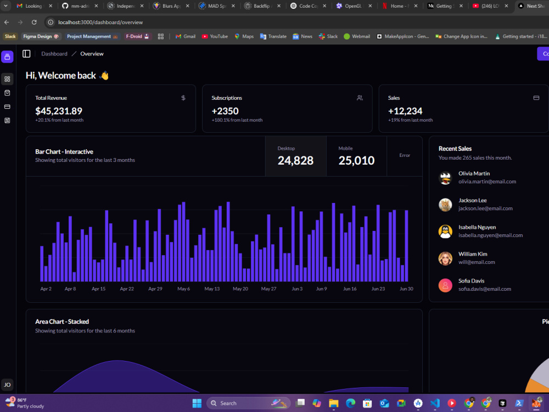This screenshot has height=412, width=549.
Task: Open File Explorer from the taskbar
Action: [334, 403]
